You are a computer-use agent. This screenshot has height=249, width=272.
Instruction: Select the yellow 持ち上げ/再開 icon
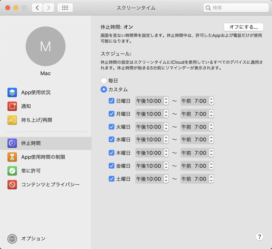point(12,120)
